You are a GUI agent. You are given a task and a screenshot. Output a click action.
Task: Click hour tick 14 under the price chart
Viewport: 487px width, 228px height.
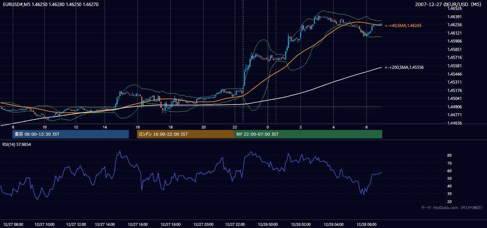point(105,127)
